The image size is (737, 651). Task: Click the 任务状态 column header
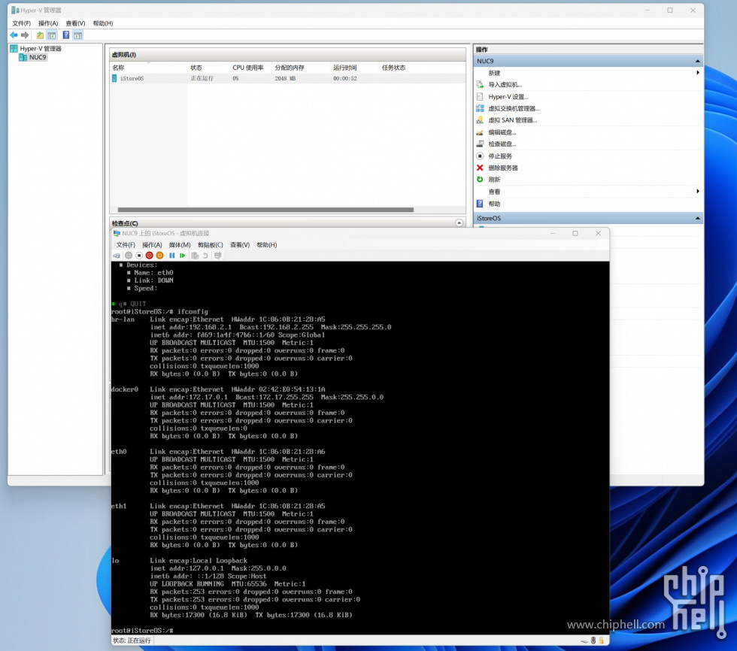pyautogui.click(x=394, y=68)
